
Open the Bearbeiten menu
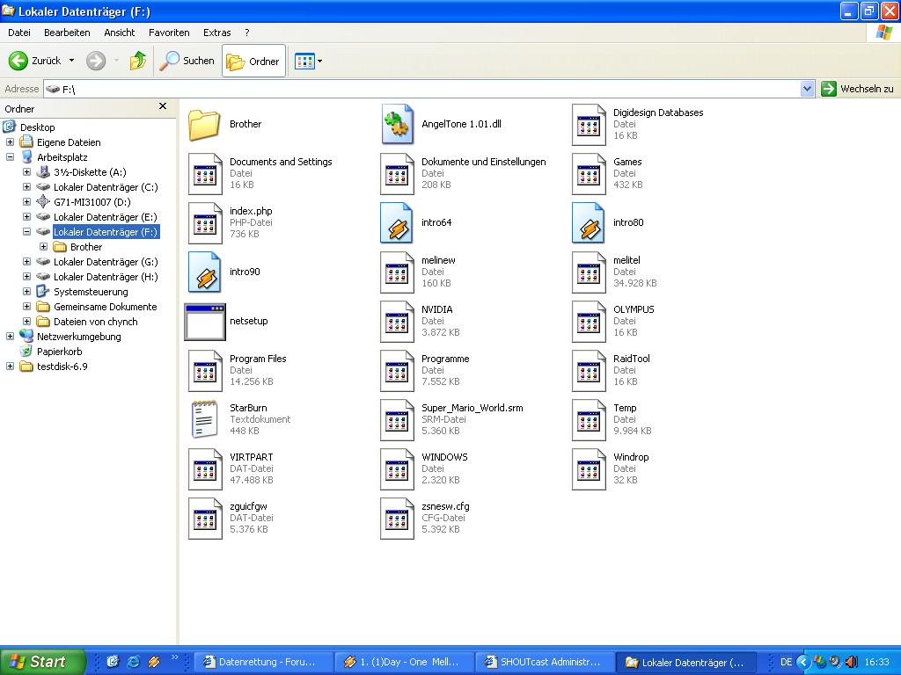pyautogui.click(x=67, y=33)
